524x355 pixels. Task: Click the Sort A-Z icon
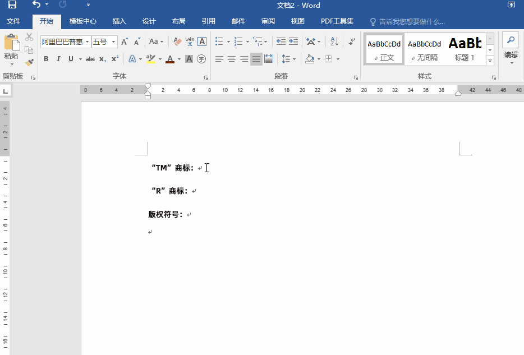pos(334,42)
